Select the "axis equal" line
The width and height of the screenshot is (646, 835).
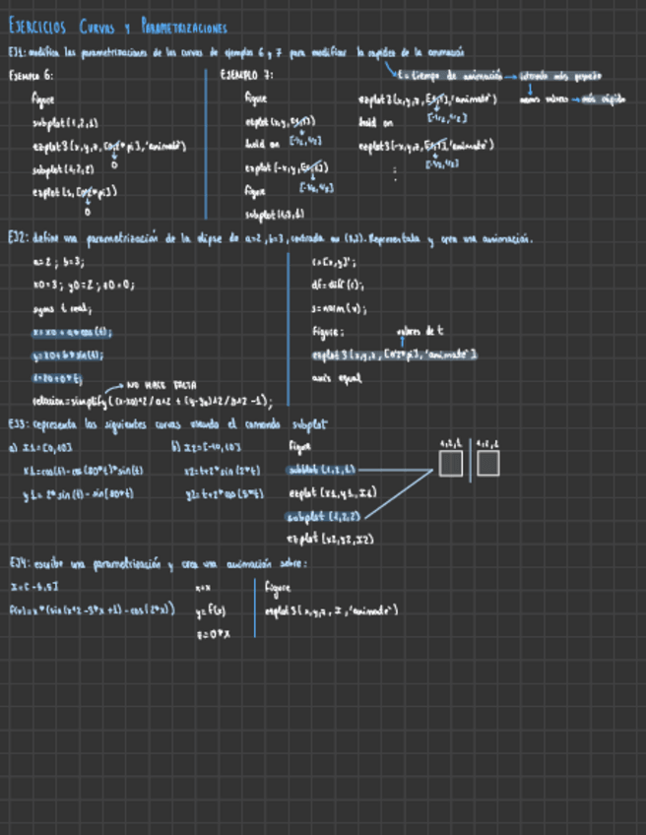(337, 379)
